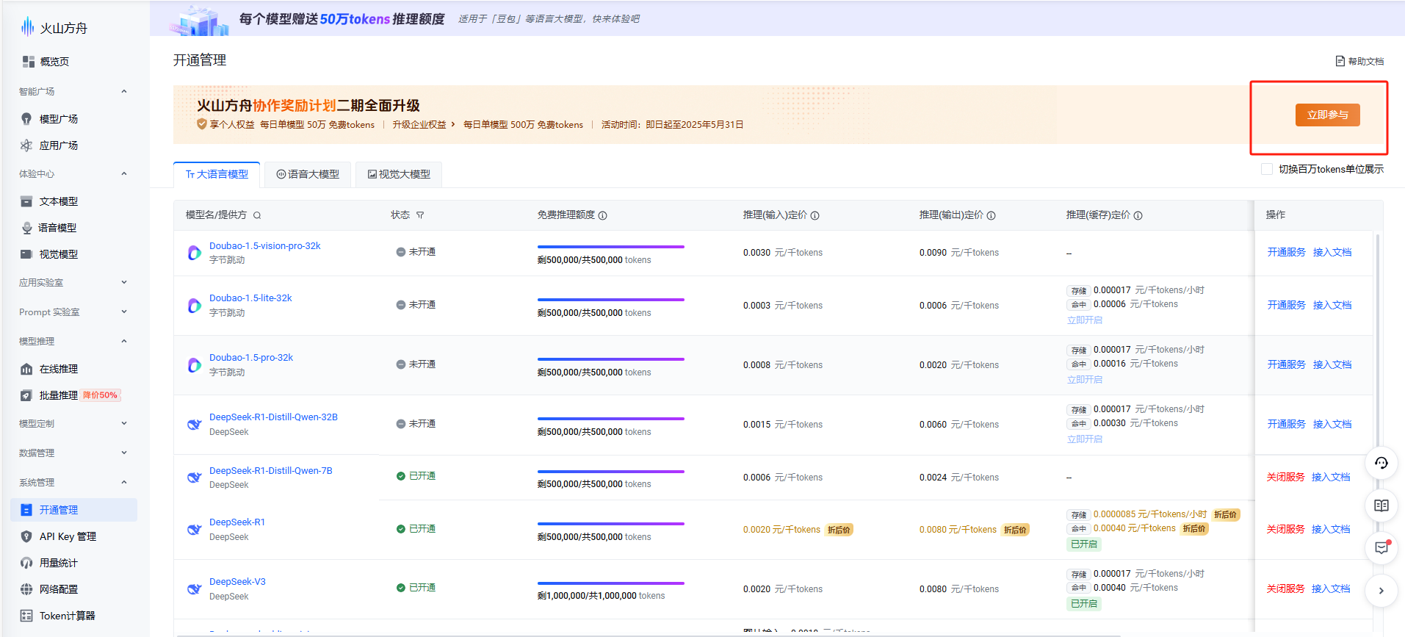This screenshot has width=1405, height=637.
Task: Click info icon beside 免费推理额度
Action: click(603, 215)
